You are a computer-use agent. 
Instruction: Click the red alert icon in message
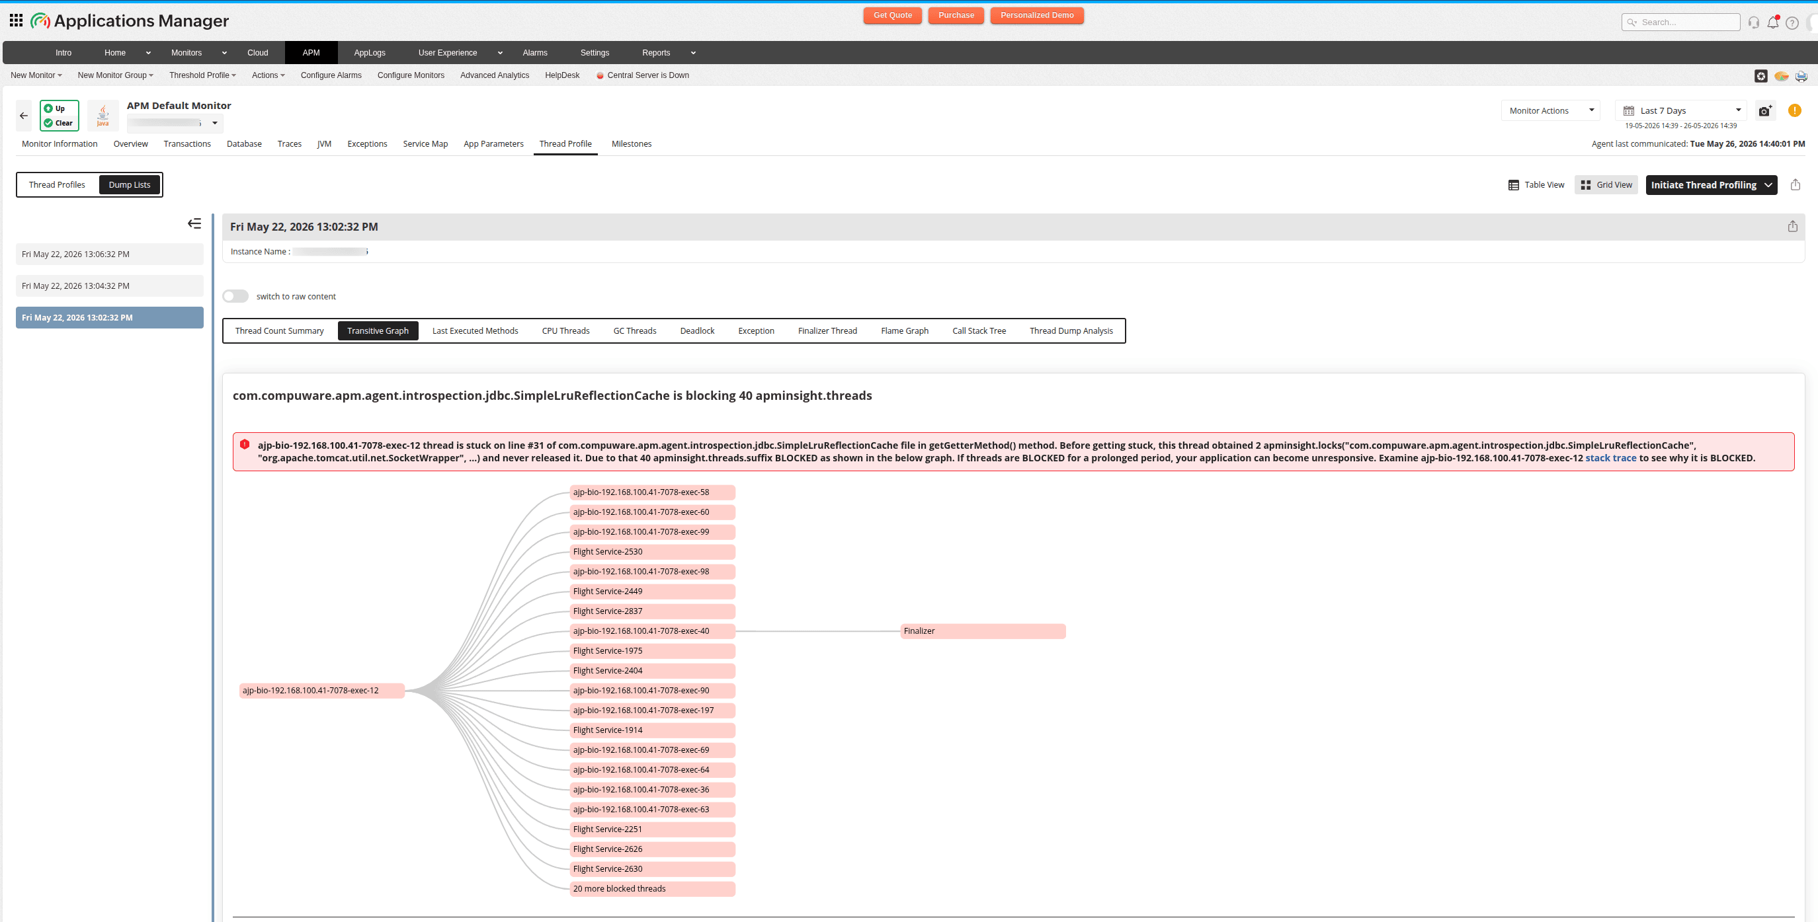(x=245, y=444)
